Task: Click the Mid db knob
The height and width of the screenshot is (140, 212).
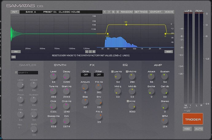Action: click(132, 91)
